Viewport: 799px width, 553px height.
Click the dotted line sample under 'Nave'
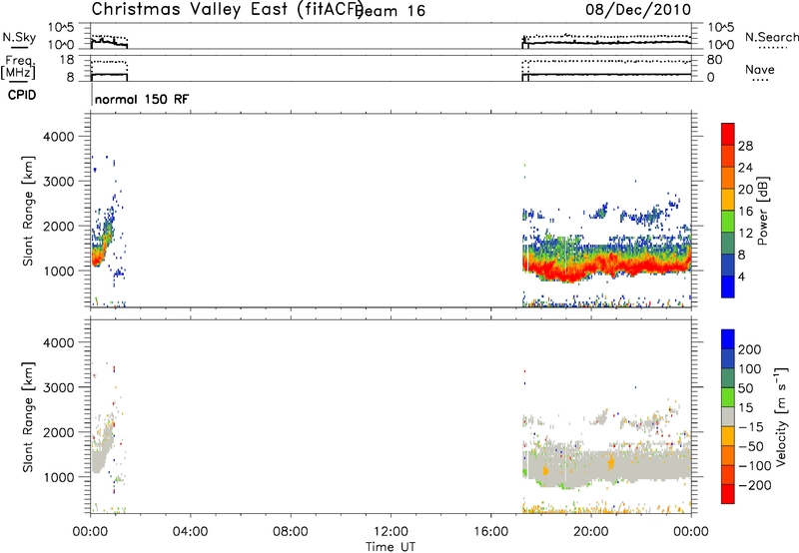point(760,80)
